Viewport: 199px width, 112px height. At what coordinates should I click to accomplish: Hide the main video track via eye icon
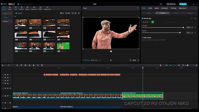[x=8, y=96]
